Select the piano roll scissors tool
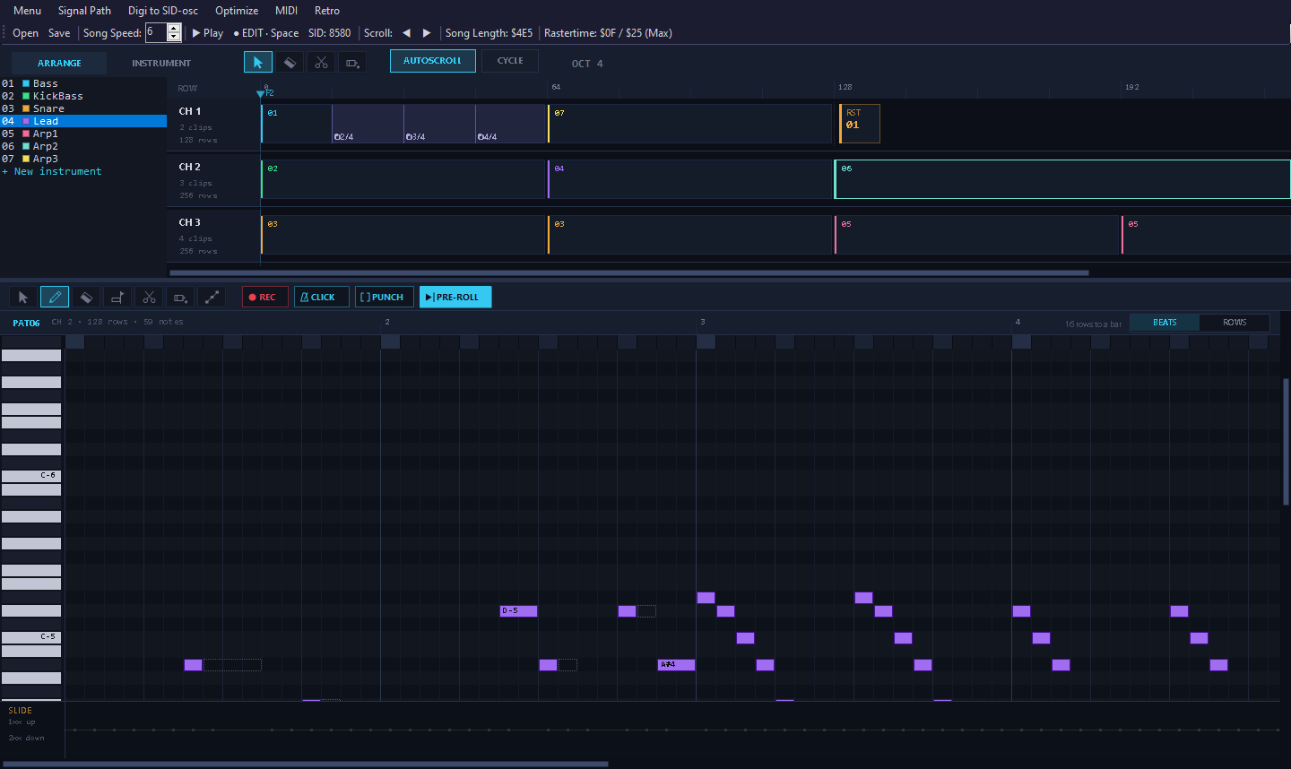Image resolution: width=1291 pixels, height=769 pixels. pos(149,297)
